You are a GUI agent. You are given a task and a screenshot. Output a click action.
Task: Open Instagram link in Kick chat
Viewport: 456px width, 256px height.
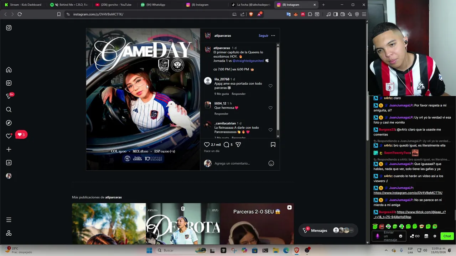[x=408, y=193]
